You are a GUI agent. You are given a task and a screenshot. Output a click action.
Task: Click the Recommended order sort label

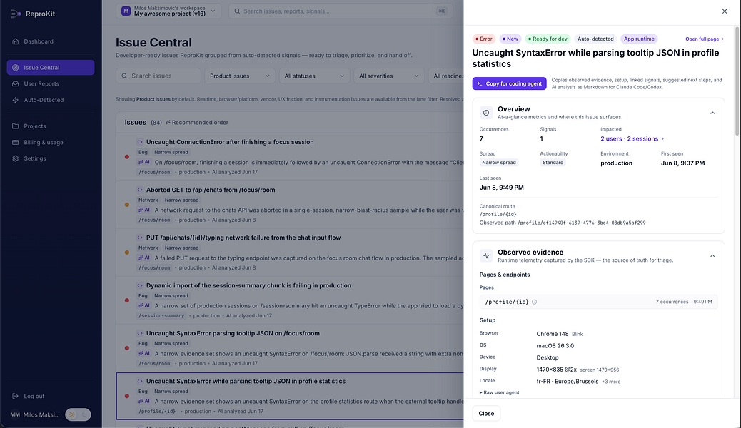[197, 123]
